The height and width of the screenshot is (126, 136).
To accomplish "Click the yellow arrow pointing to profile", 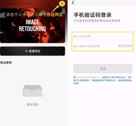I will tap(55, 9).
